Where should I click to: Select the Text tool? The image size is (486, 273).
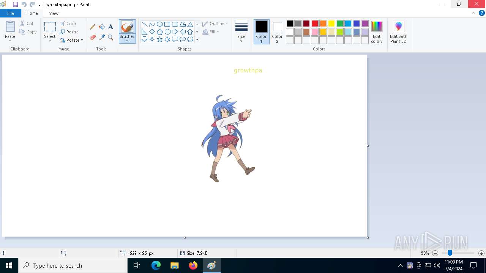point(110,27)
